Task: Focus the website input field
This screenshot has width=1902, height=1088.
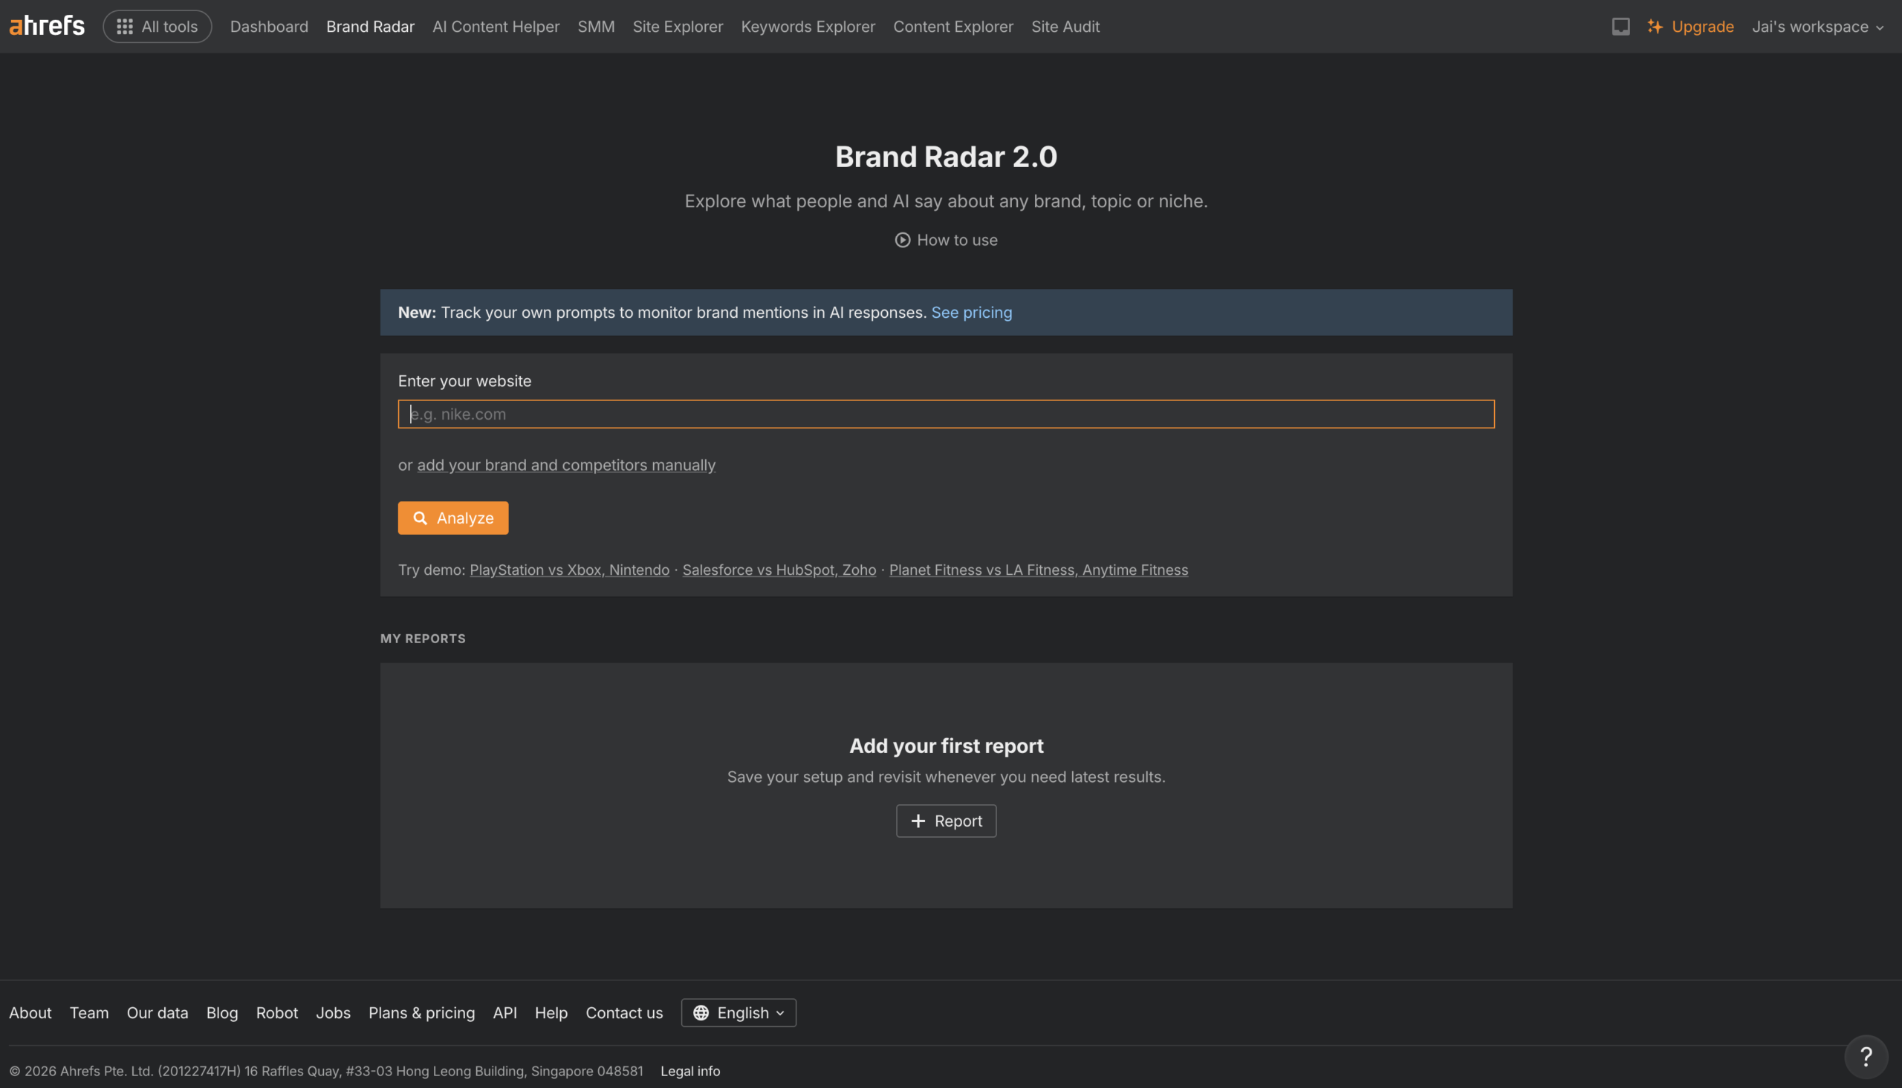Action: pos(946,414)
